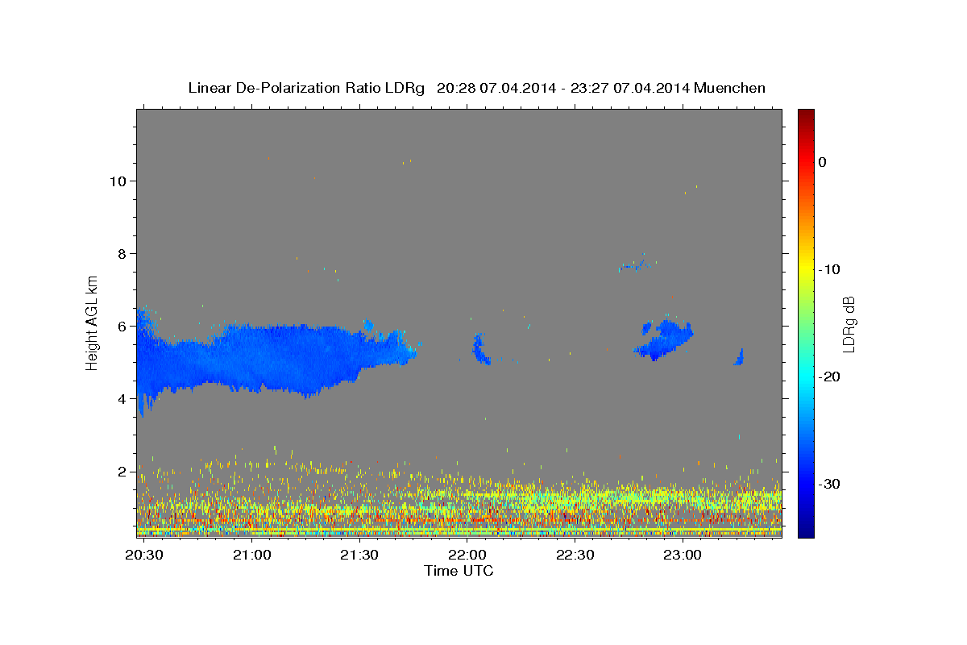
Task: Click the small blue patch near 23:15
Action: pos(739,357)
